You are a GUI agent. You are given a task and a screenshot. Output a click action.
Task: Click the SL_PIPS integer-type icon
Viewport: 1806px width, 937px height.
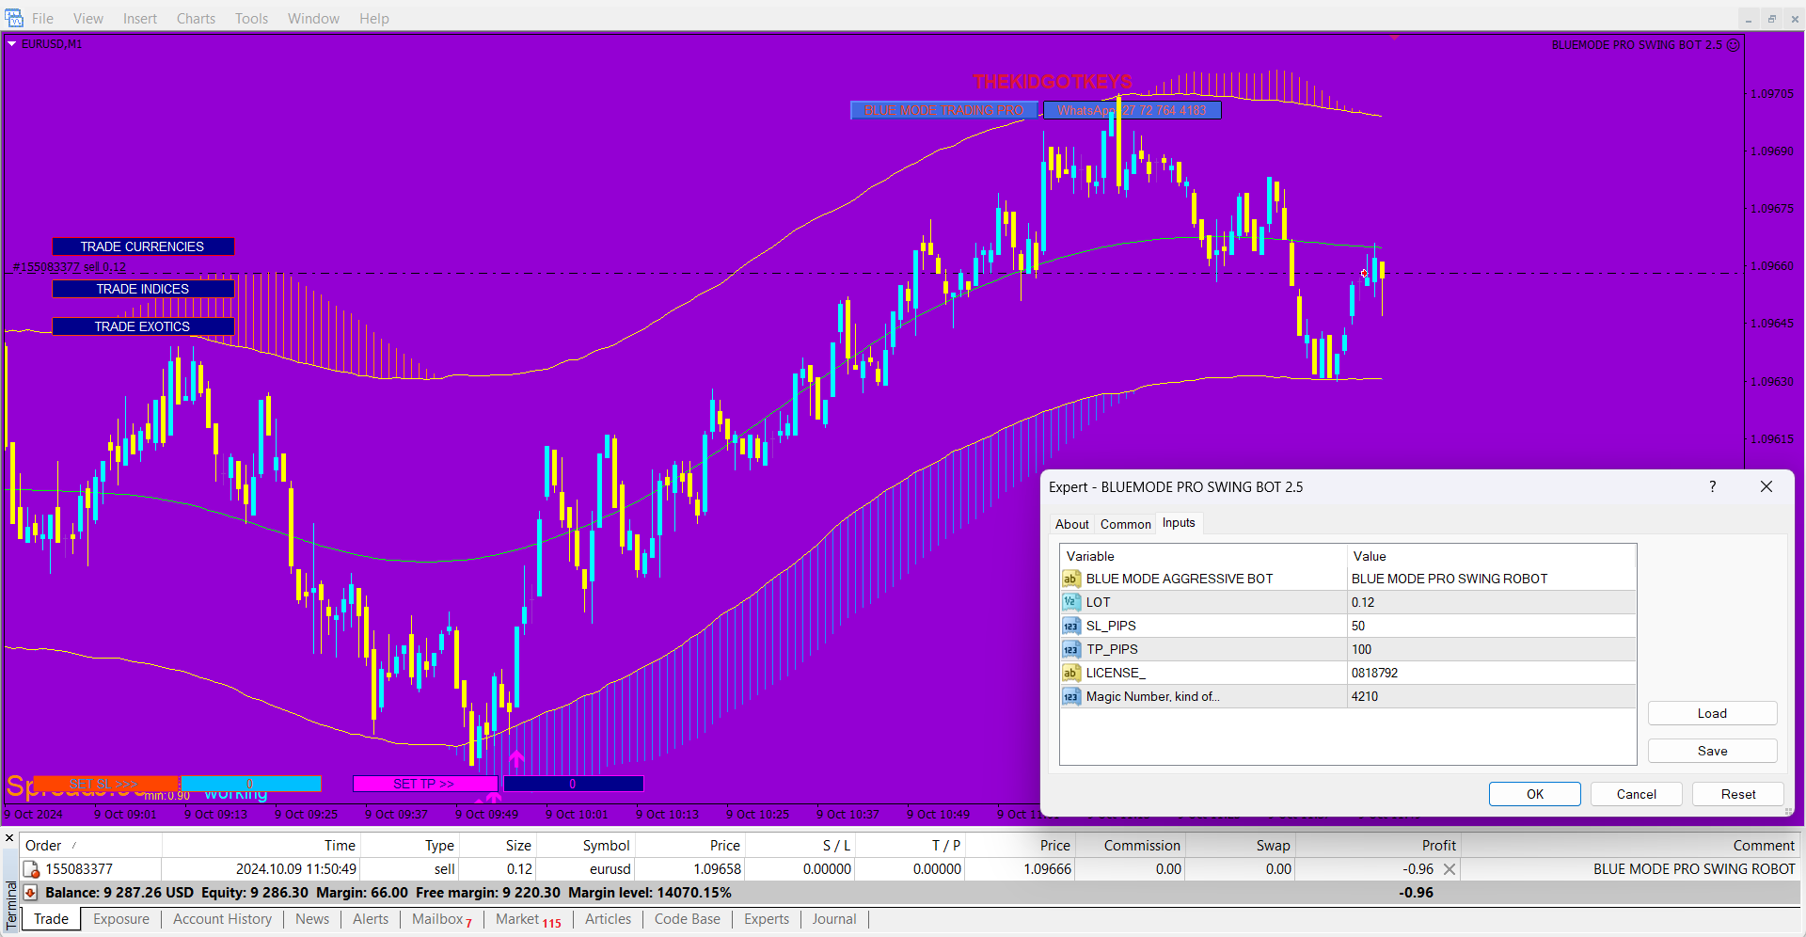pos(1070,626)
